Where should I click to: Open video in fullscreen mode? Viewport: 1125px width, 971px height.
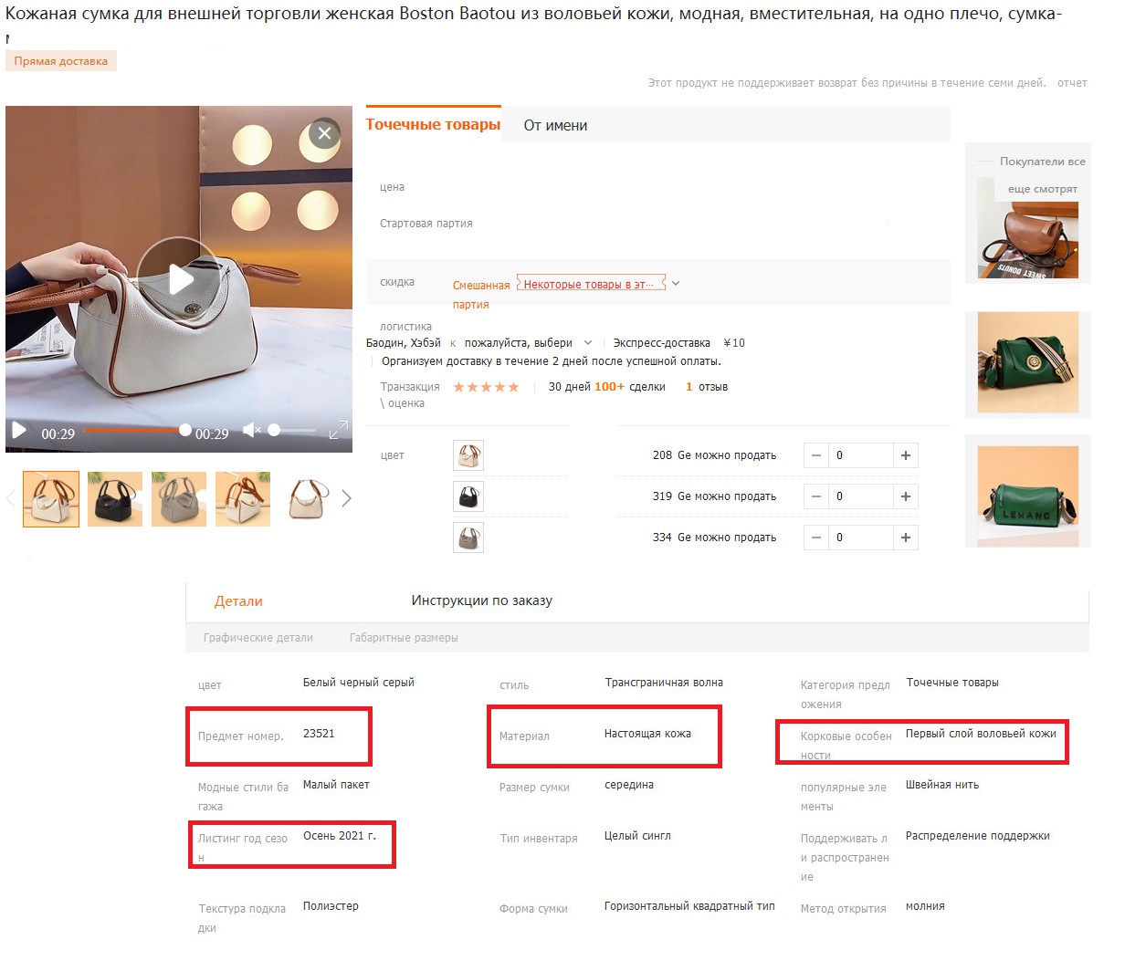tap(338, 430)
